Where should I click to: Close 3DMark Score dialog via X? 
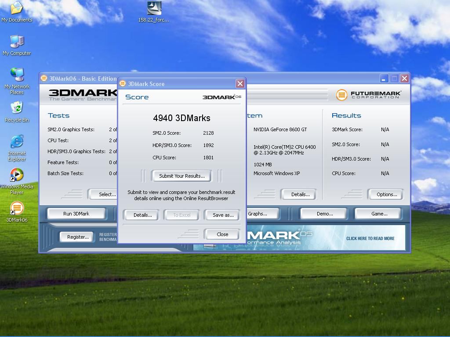tap(240, 84)
